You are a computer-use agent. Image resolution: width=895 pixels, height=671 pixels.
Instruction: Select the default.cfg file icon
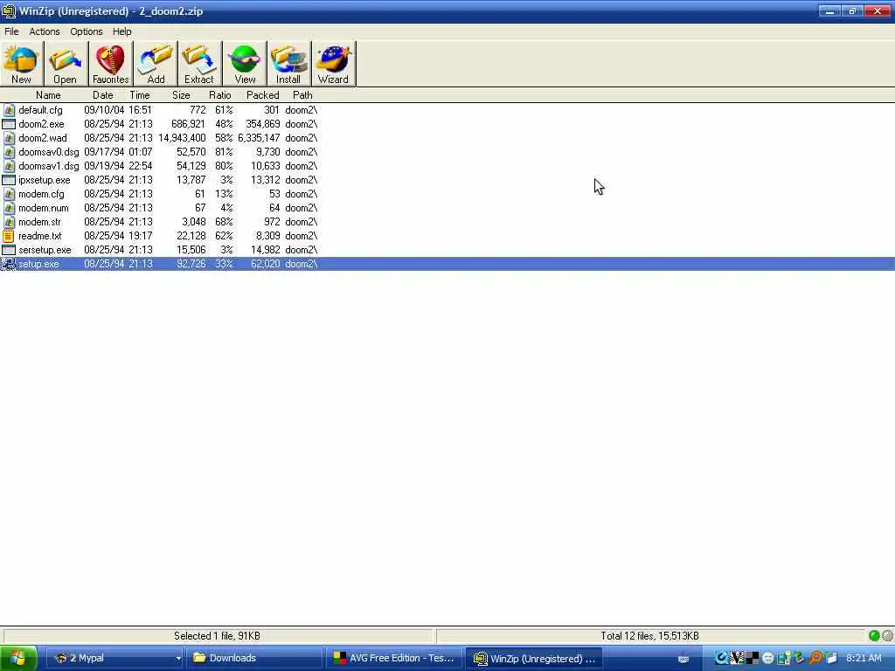[x=9, y=110]
